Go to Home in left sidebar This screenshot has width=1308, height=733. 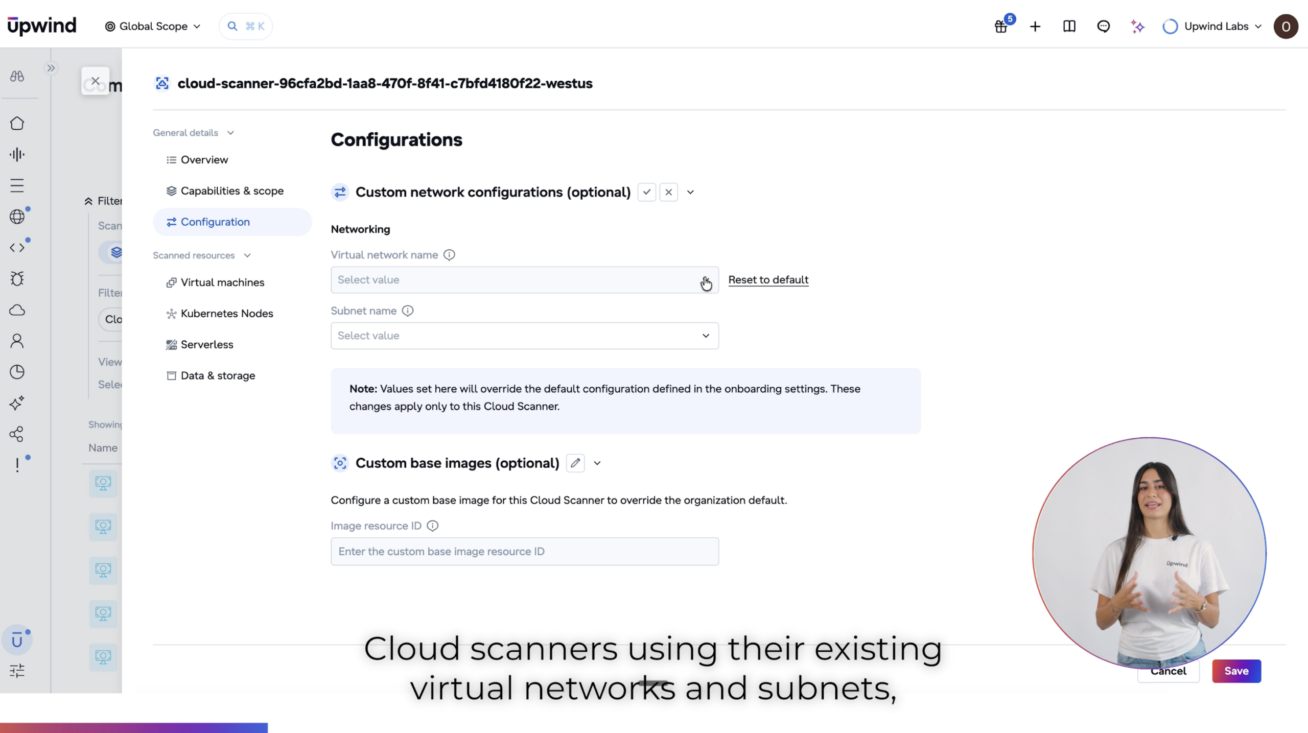tap(17, 123)
